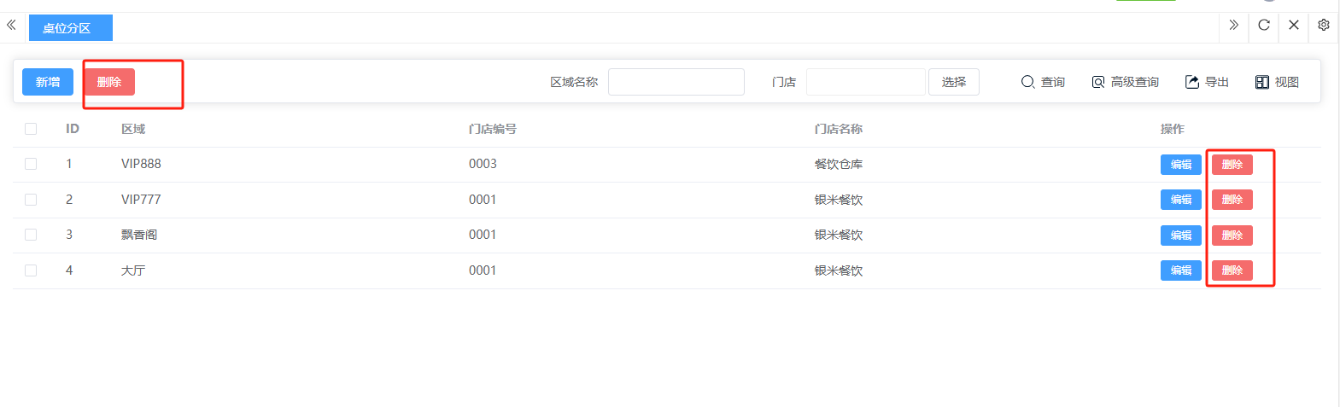The width and height of the screenshot is (1340, 407).
Task: Delete the 大厅 row
Action: tap(1232, 270)
